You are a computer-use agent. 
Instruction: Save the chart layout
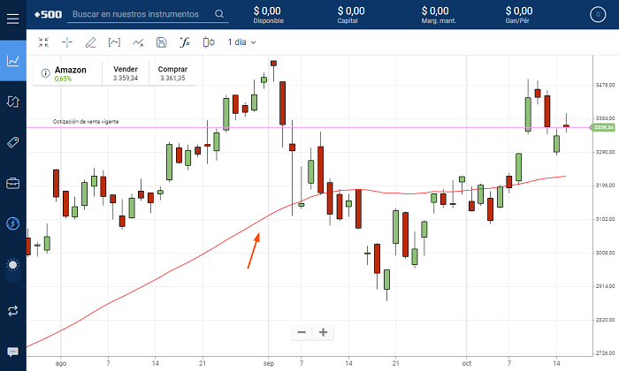tap(162, 42)
